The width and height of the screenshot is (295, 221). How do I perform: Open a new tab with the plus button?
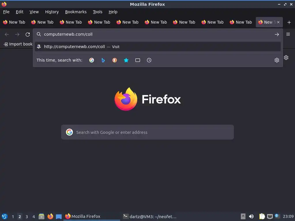coord(289,22)
